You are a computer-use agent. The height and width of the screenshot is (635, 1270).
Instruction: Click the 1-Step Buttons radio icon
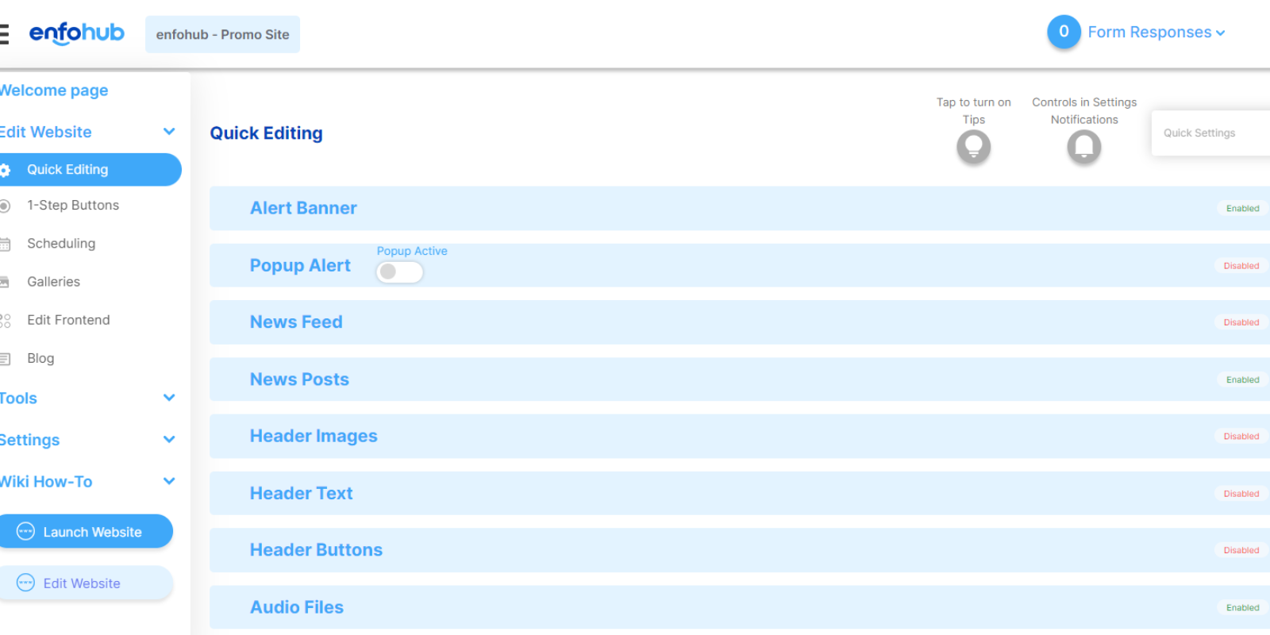pyautogui.click(x=5, y=206)
